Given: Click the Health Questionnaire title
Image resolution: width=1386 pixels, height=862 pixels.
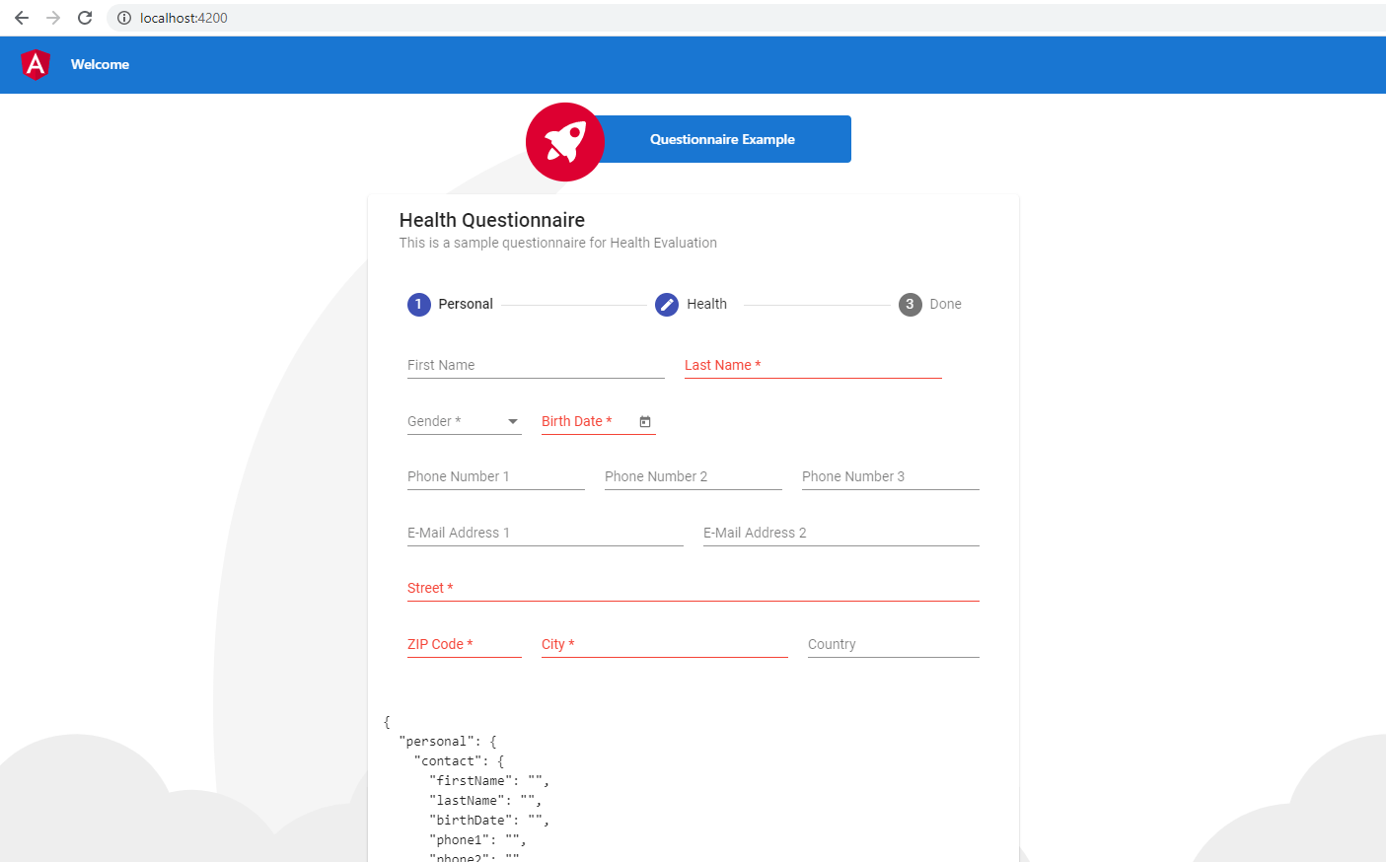Looking at the screenshot, I should click(491, 219).
